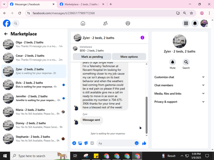Switch to Marketplace - 2 beds, 2 baths tab

point(82,4)
